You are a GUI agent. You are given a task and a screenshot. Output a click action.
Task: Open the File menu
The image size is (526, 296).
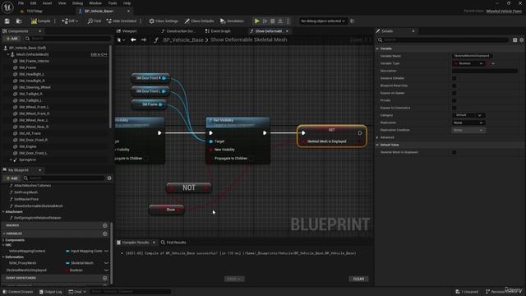click(21, 3)
